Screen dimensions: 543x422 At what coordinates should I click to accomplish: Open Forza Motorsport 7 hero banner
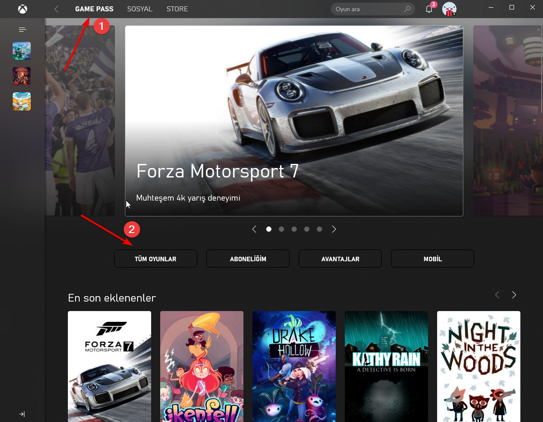294,121
